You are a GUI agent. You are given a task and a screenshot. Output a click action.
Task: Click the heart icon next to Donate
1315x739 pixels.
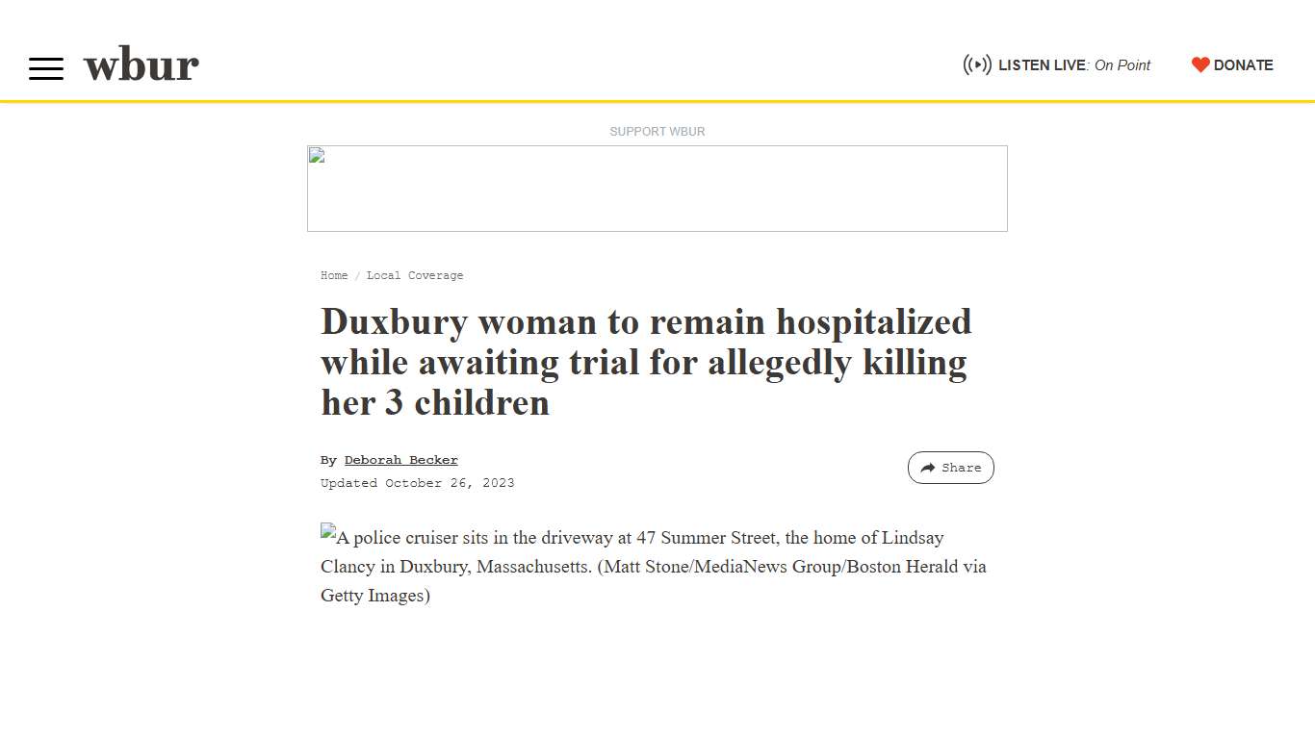pyautogui.click(x=1200, y=64)
